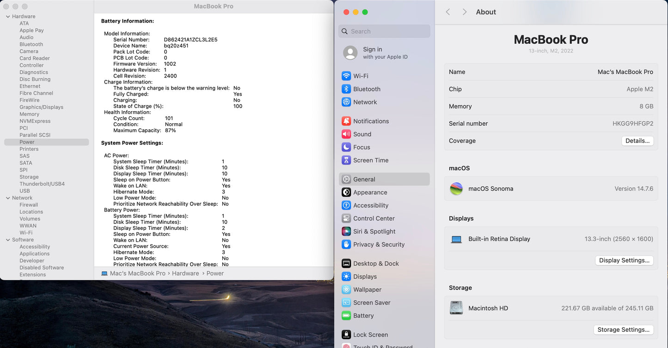Open Display Settings button

(x=624, y=260)
